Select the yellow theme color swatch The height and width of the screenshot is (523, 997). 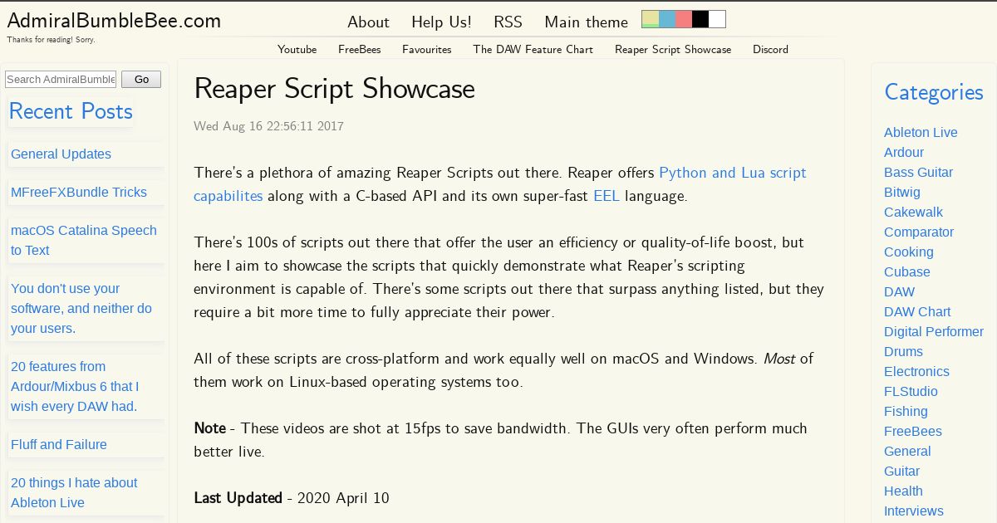[x=651, y=19]
